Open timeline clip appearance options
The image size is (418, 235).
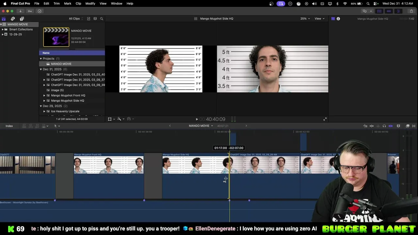[x=398, y=126]
